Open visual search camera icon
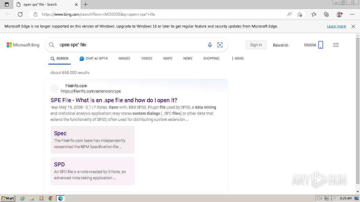 pyautogui.click(x=220, y=45)
